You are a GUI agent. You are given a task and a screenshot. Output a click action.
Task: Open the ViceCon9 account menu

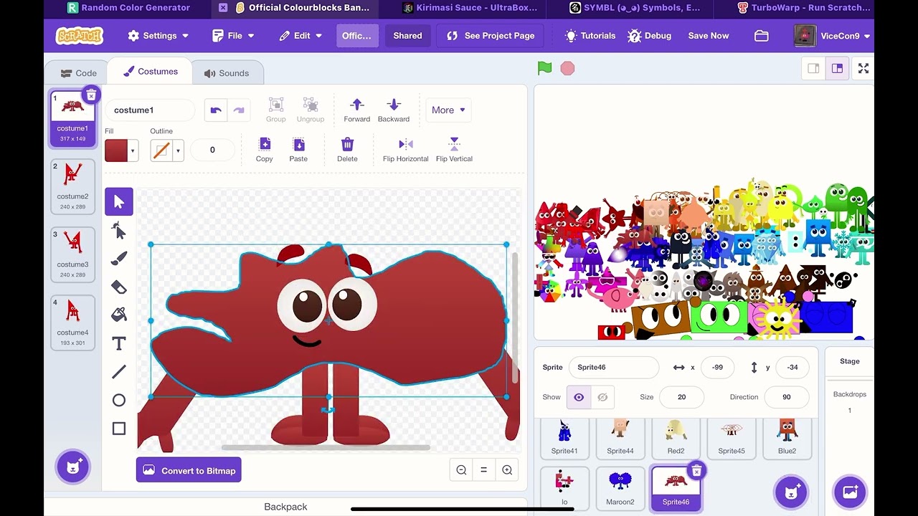tap(833, 36)
